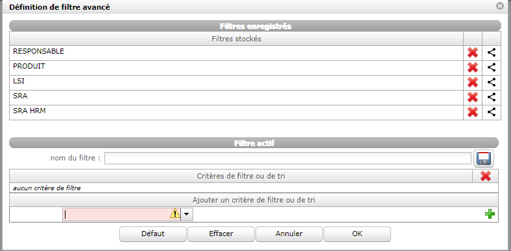Share the SRA HRM filter
Screen dimensions: 511x251
point(492,113)
